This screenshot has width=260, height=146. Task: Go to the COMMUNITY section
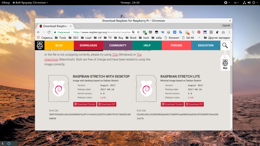click(x=118, y=45)
